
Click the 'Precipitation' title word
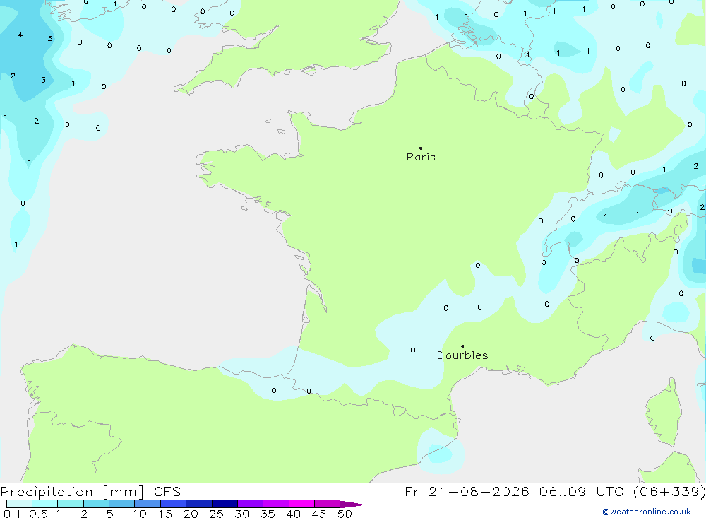coord(47,492)
